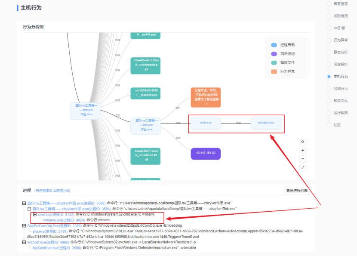Click the blue 进程启动 legend swatch
The image size is (357, 256).
(x=274, y=45)
